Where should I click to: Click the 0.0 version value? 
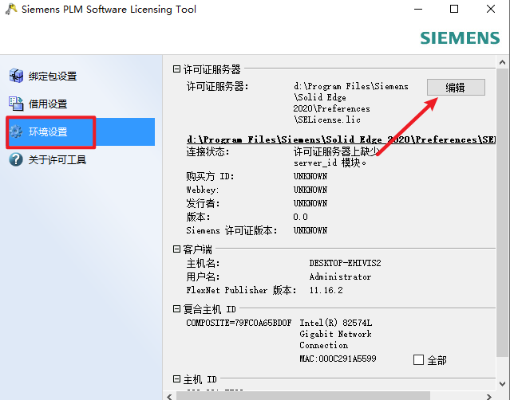[x=300, y=217]
